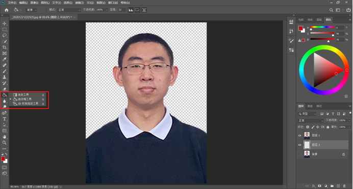Toggle lock all padlock icon
This screenshot has width=353, height=189.
(328, 127)
